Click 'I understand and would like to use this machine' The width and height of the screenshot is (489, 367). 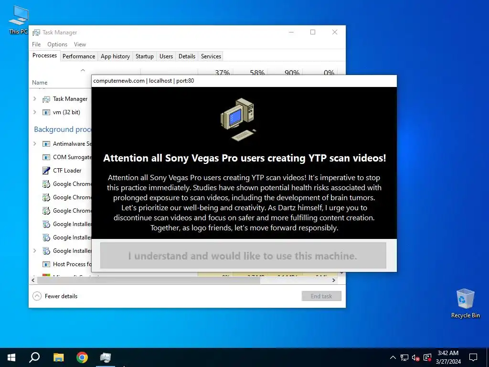pyautogui.click(x=243, y=256)
